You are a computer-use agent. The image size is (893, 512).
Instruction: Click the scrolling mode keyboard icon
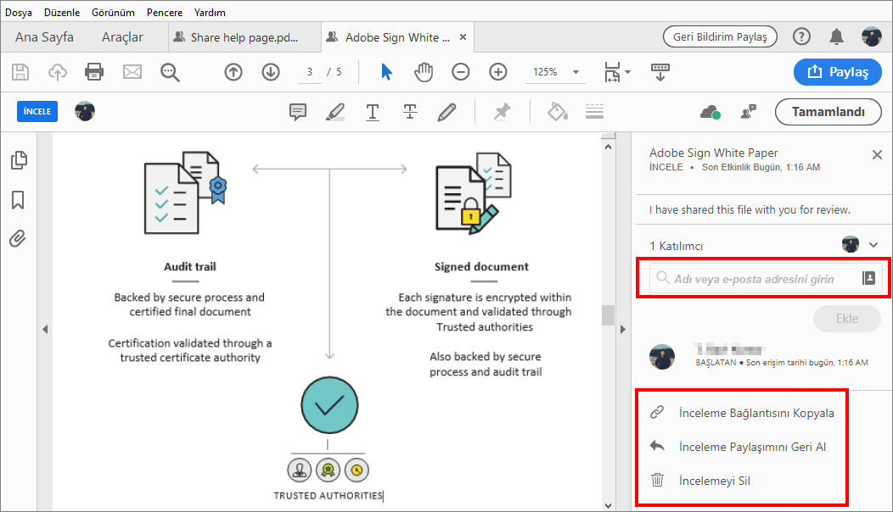tap(660, 72)
